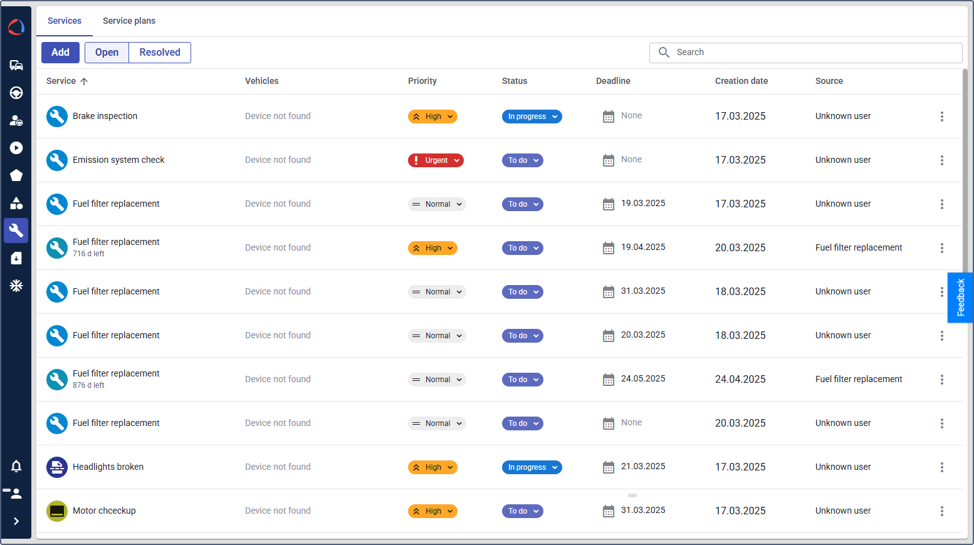Open the play button sidebar icon
Viewport: 974px width, 545px height.
point(16,148)
